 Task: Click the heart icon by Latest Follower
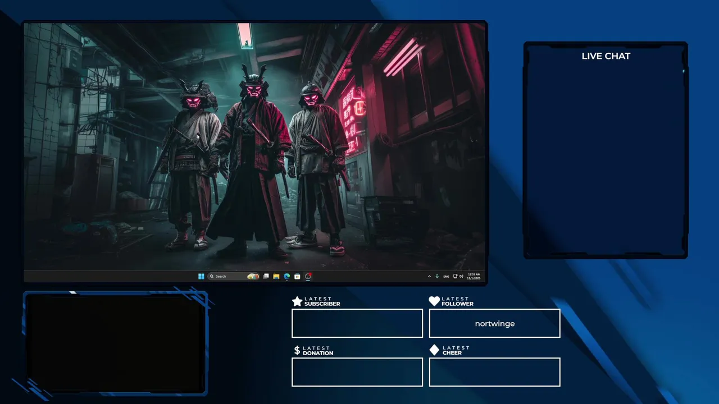(434, 301)
